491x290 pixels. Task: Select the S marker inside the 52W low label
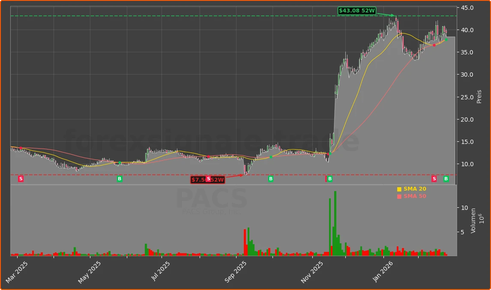pyautogui.click(x=208, y=179)
